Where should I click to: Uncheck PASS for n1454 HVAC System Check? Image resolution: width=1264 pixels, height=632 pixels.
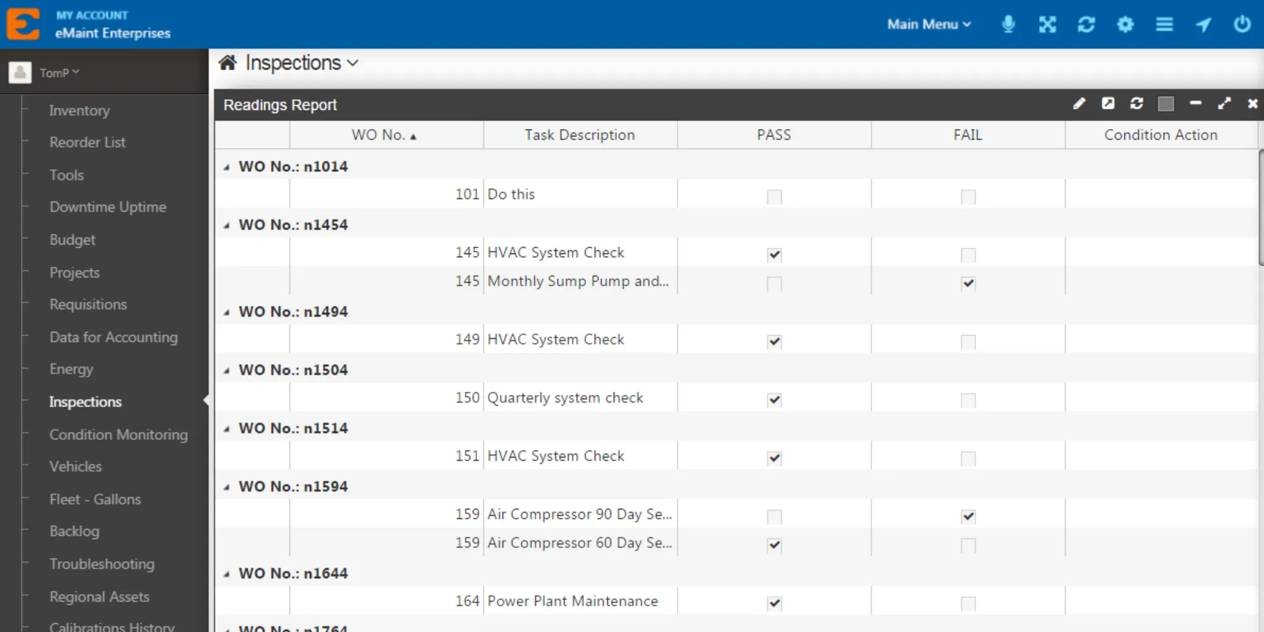click(x=774, y=255)
